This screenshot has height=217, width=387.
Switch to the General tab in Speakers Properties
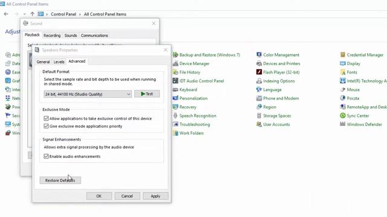point(43,61)
